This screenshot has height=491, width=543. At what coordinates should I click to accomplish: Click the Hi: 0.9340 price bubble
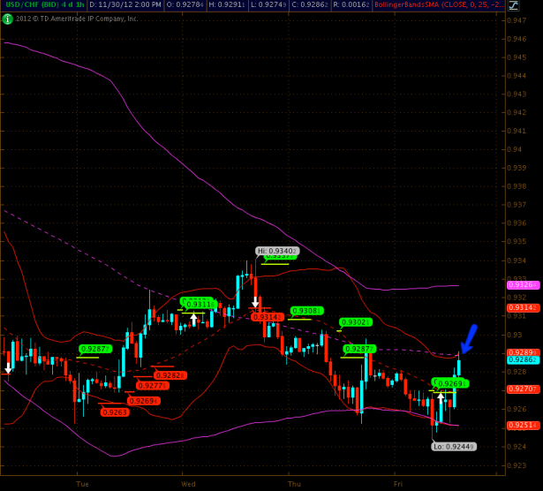click(x=277, y=251)
